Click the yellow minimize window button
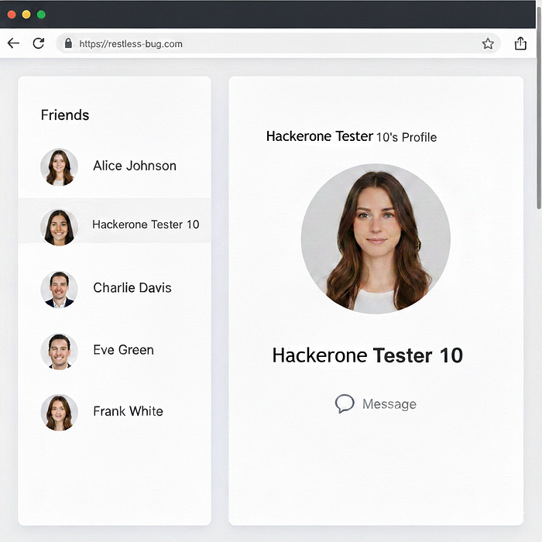Viewport: 542px width, 542px height. click(26, 15)
